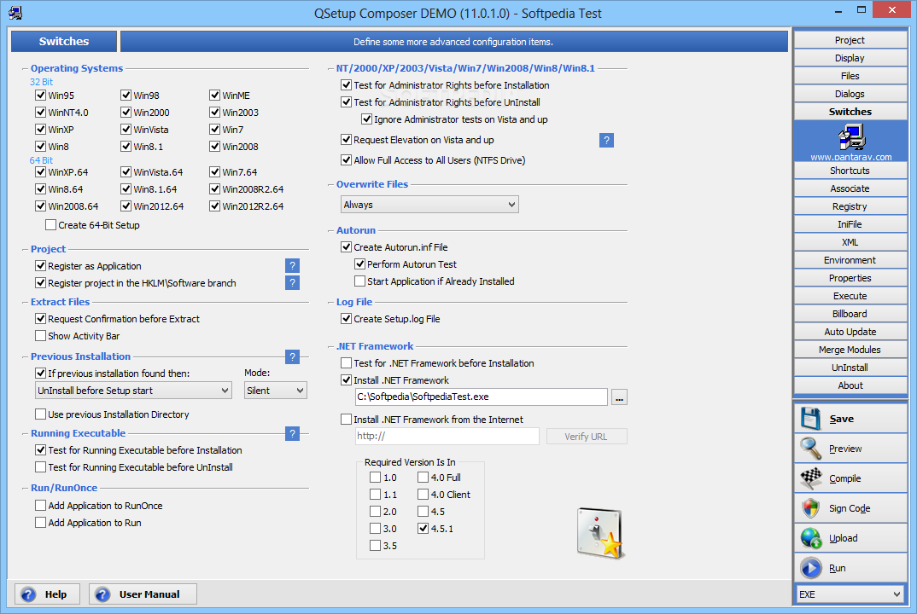
Task: Uncheck Allow Full Access to All Users
Action: 346,160
